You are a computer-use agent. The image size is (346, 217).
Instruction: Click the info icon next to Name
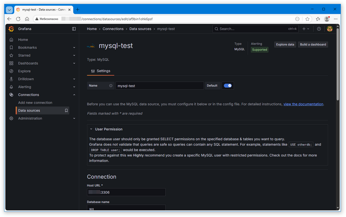coord(111,86)
